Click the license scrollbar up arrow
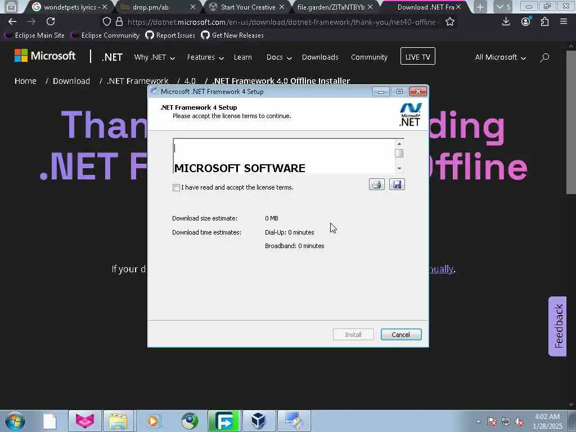The image size is (576, 432). click(399, 143)
